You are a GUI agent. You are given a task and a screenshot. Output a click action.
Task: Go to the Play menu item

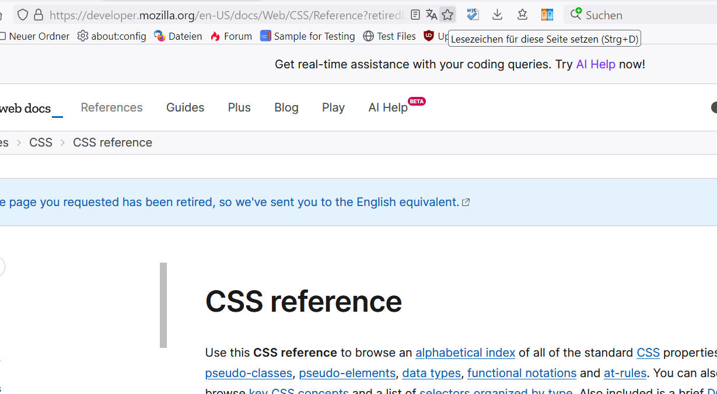click(333, 107)
